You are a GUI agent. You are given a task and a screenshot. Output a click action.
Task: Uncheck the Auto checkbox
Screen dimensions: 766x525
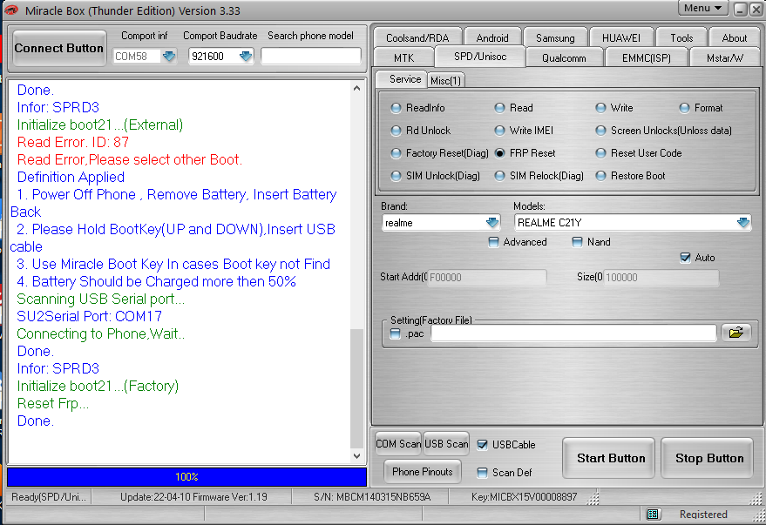pos(685,258)
